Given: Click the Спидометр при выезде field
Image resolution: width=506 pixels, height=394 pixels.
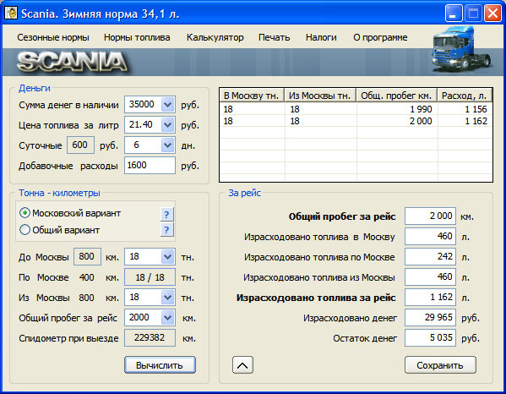Looking at the screenshot, I should pyautogui.click(x=150, y=338).
